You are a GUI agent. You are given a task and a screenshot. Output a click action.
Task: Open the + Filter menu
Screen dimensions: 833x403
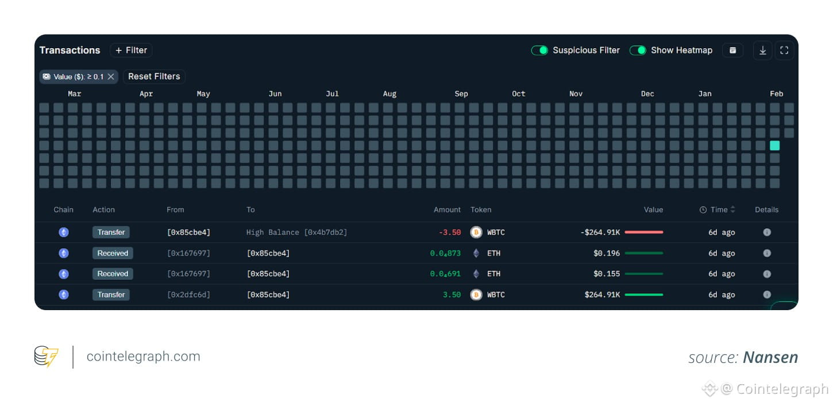tap(131, 50)
